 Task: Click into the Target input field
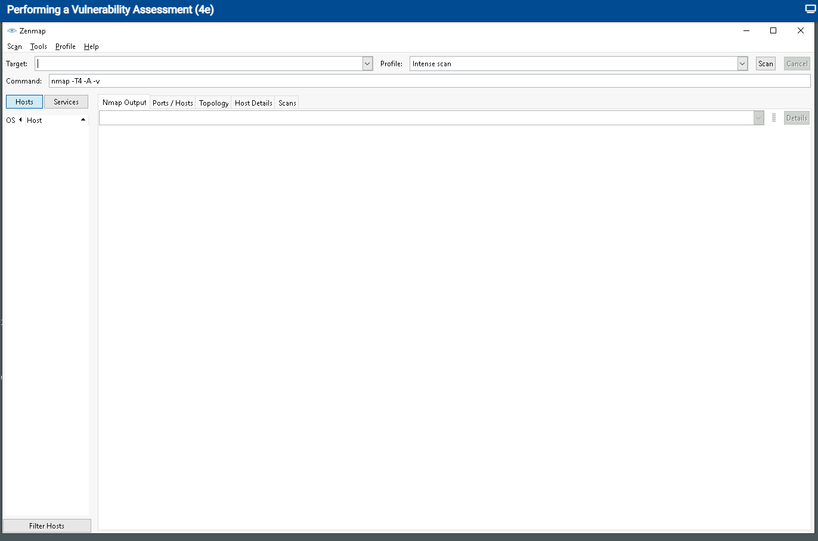tap(199, 64)
